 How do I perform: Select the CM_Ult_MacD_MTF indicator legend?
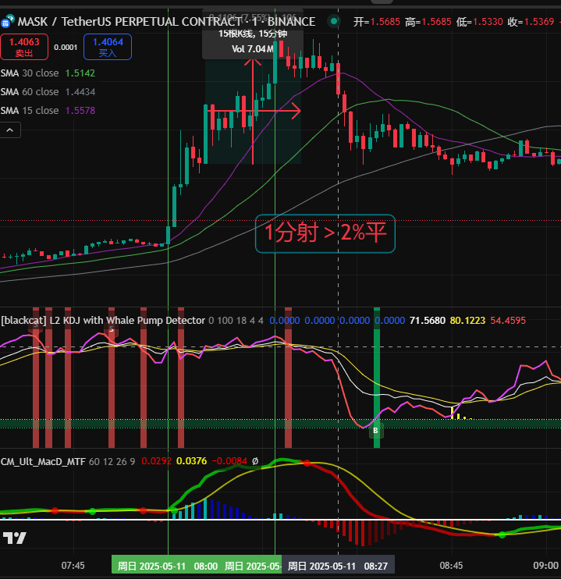(x=43, y=461)
